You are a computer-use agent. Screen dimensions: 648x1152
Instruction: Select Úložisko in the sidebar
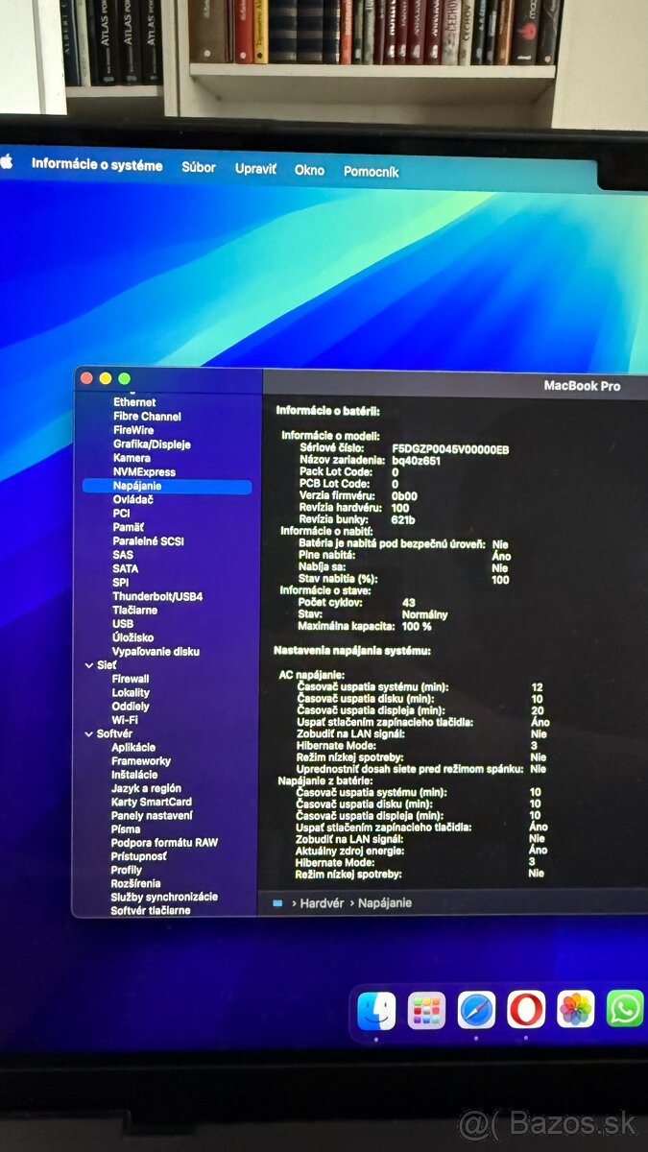pos(132,637)
